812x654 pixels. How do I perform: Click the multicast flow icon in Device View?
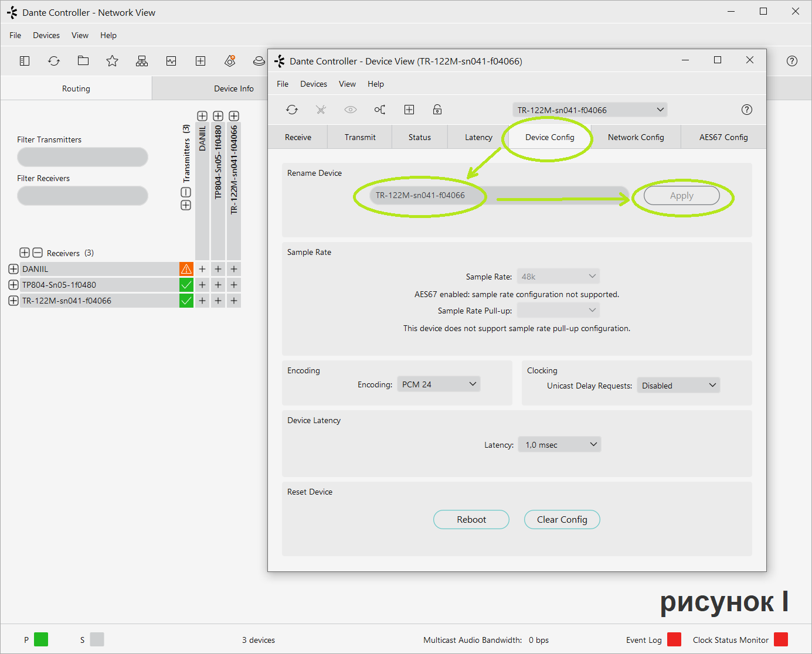[x=380, y=110]
